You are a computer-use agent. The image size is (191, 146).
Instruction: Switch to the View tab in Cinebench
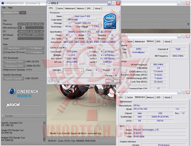click(23, 13)
